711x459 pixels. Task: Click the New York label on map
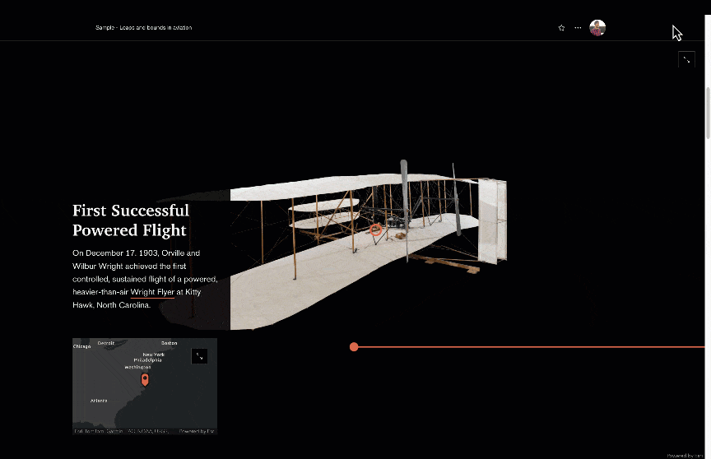[x=154, y=355]
